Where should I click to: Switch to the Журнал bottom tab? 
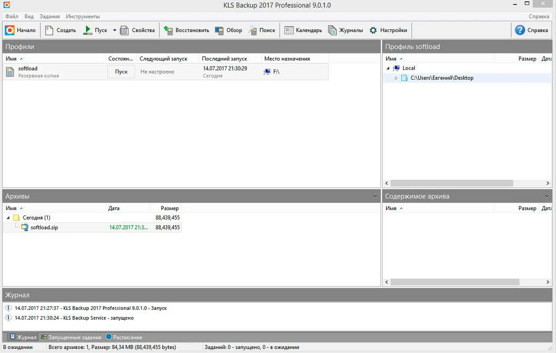click(23, 337)
